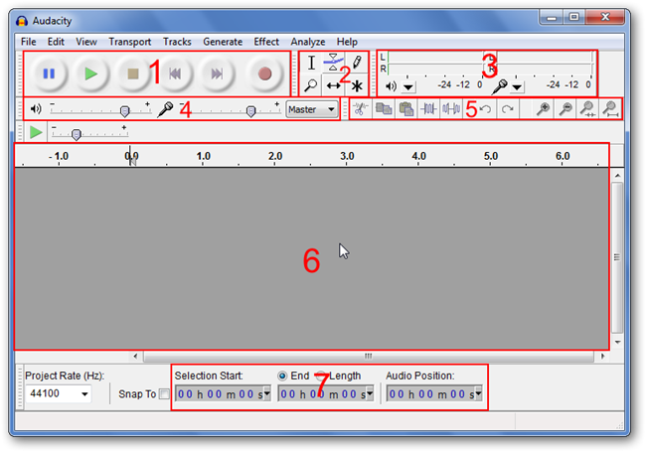Open the Tracks menu

click(177, 42)
